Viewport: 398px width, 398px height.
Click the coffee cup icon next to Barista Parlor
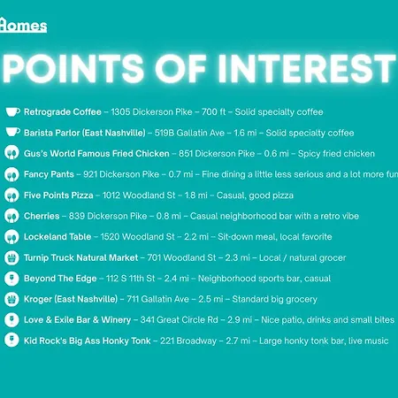[x=12, y=132]
